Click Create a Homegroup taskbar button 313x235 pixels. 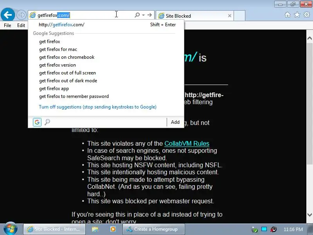tap(154, 229)
